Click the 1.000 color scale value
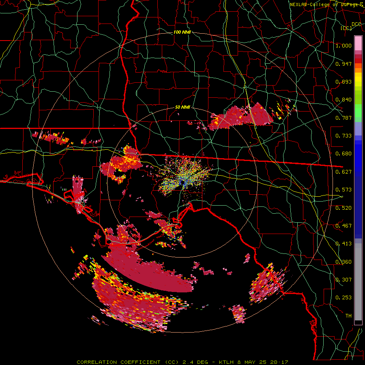The width and height of the screenshot is (365, 365). point(344,45)
